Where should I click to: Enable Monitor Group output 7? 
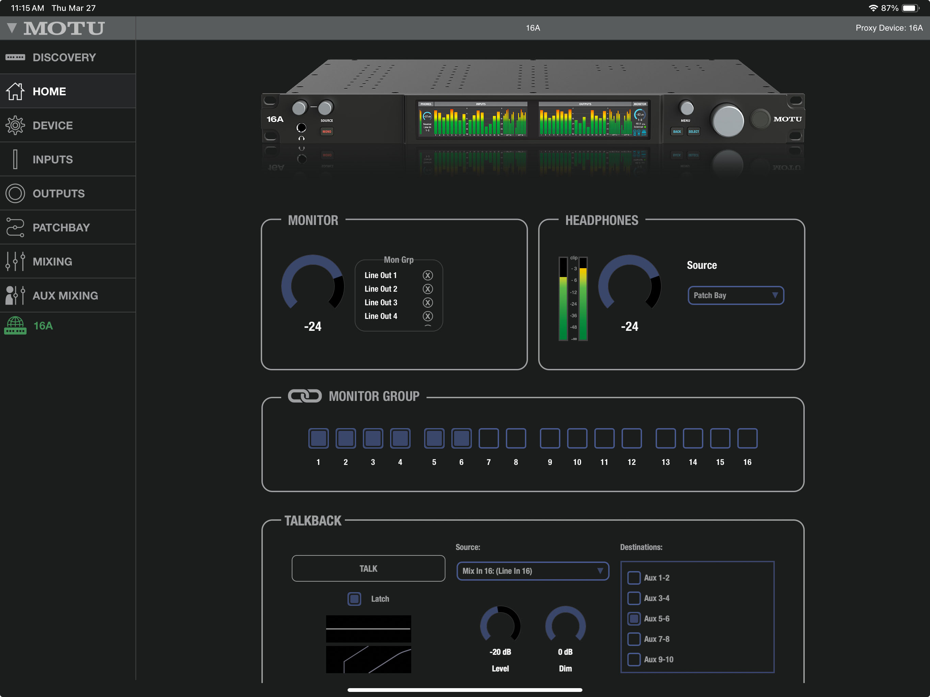488,438
